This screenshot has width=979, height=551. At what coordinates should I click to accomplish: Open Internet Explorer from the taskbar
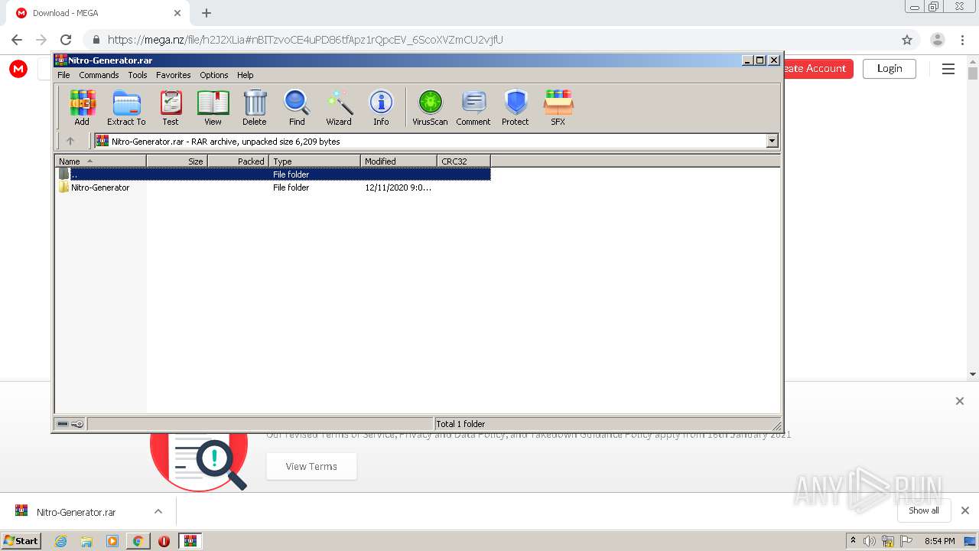click(61, 541)
